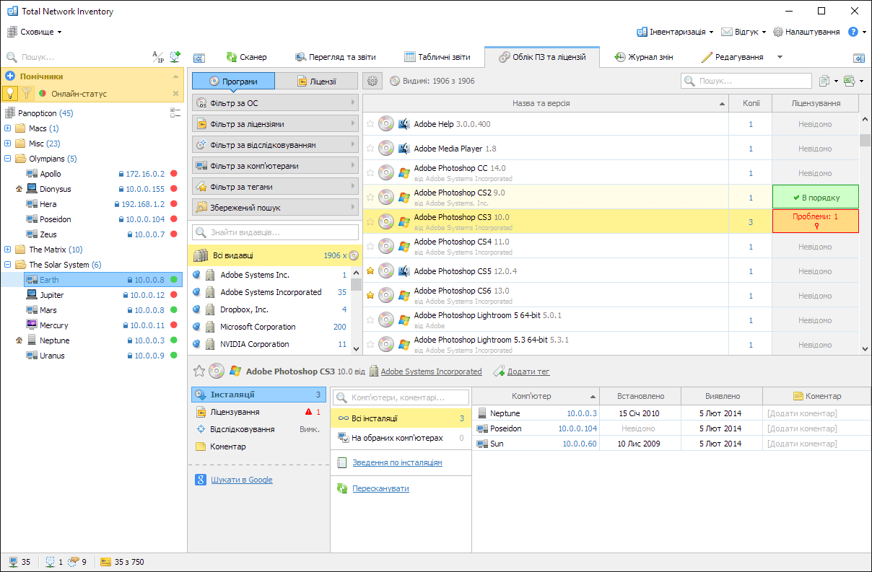The image size is (872, 572).
Task: Toggle the lightbulb marker button
Action: pos(10,93)
